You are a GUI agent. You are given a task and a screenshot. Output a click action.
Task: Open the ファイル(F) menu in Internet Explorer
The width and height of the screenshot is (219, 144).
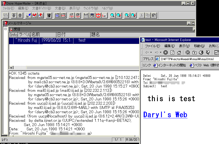152,46
